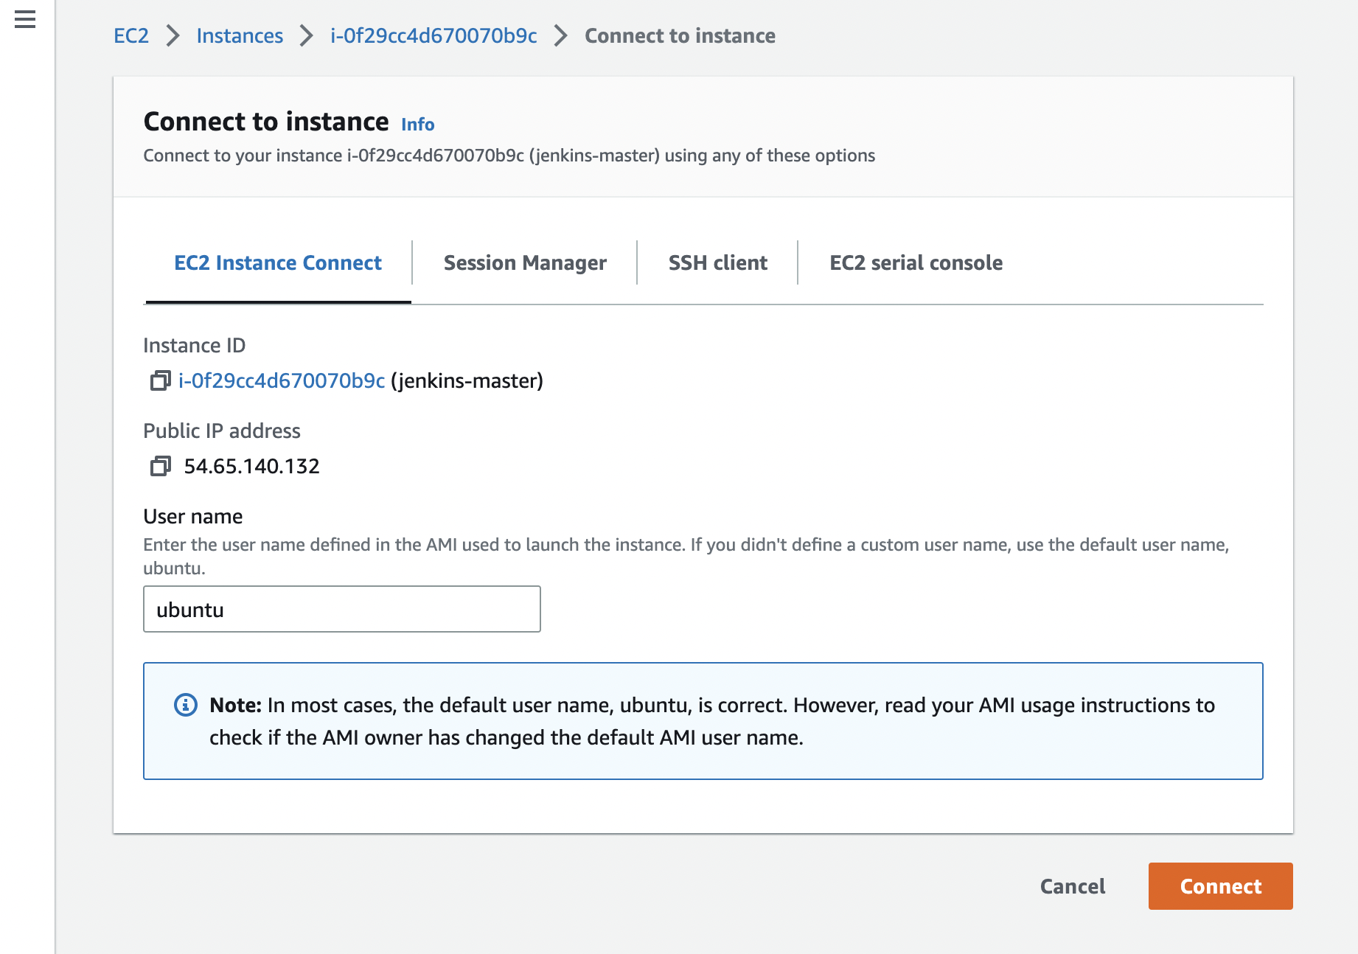The width and height of the screenshot is (1358, 954).
Task: Copy the instance ID with copy icon
Action: (x=160, y=380)
